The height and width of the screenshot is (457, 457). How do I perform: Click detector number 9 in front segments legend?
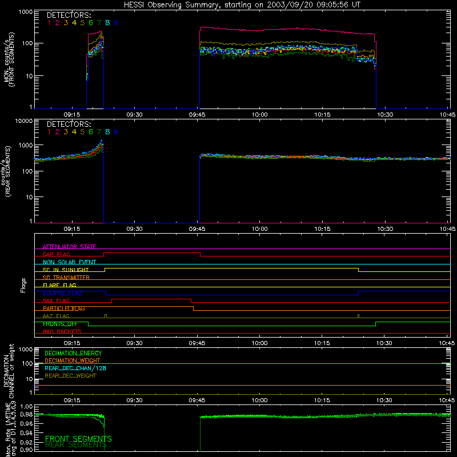pos(116,23)
